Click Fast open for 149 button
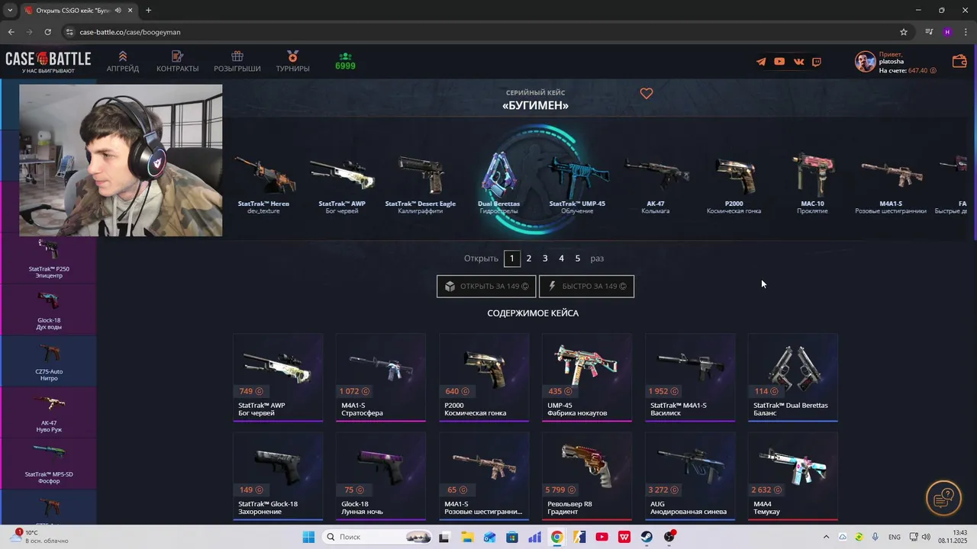This screenshot has height=549, width=977. click(x=586, y=286)
